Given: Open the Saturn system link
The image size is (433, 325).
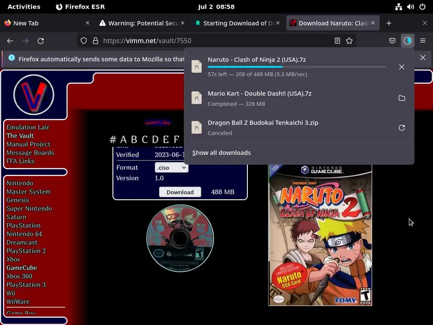Looking at the screenshot, I should point(16,217).
